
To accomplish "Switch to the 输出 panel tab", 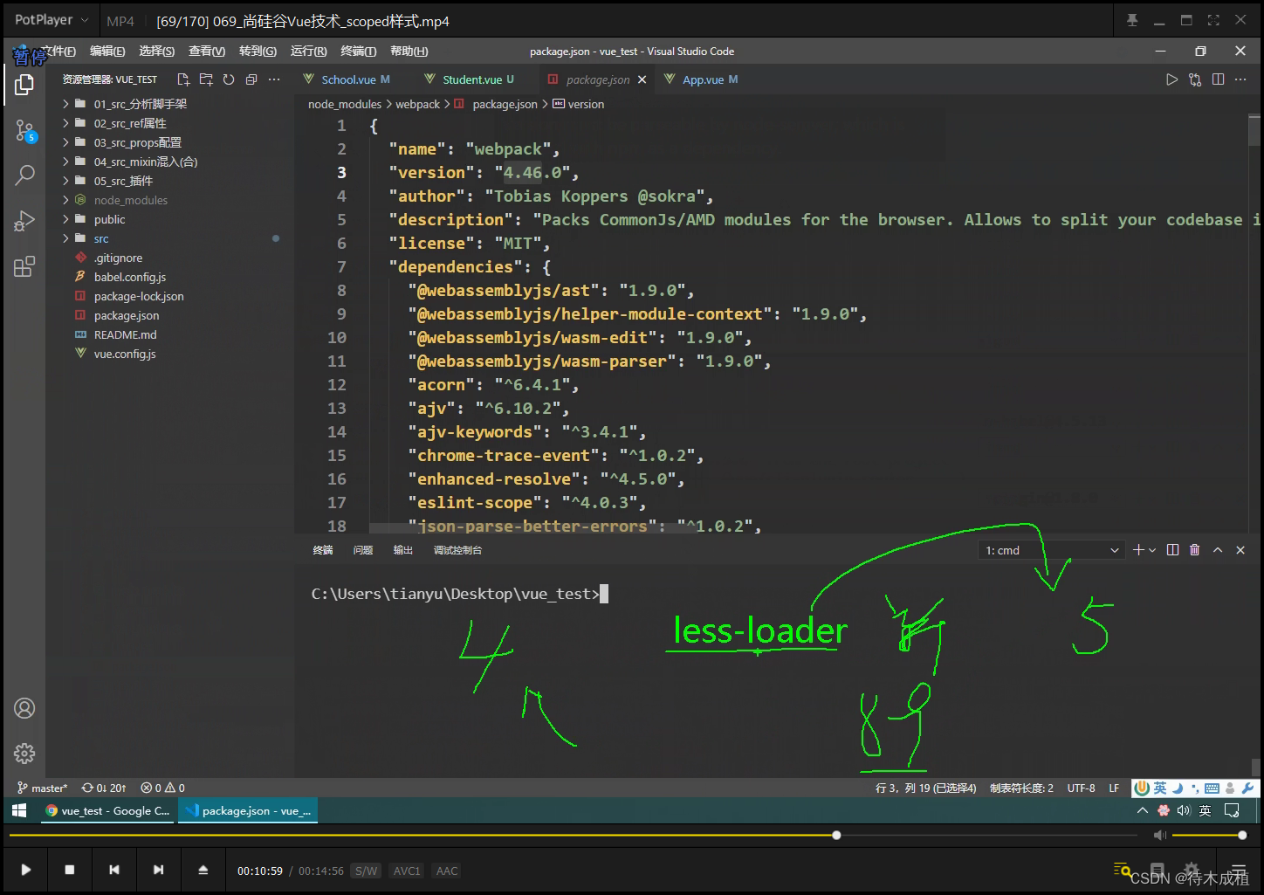I will 403,550.
